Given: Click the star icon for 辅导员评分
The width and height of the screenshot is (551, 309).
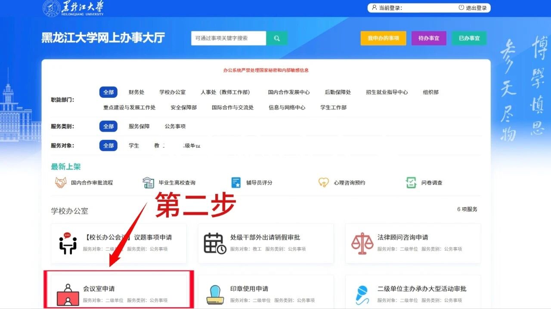Looking at the screenshot, I should click(236, 182).
